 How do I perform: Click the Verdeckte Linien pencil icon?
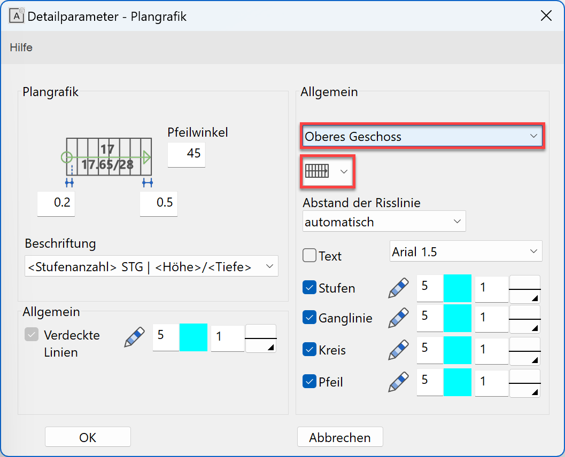pos(135,338)
